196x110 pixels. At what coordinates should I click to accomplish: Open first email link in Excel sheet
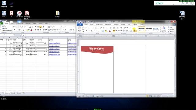point(54,43)
